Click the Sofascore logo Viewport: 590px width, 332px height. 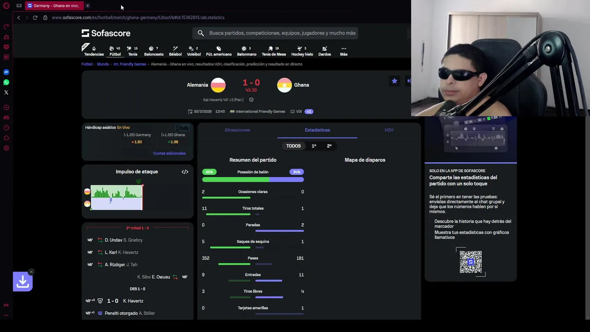pyautogui.click(x=106, y=33)
